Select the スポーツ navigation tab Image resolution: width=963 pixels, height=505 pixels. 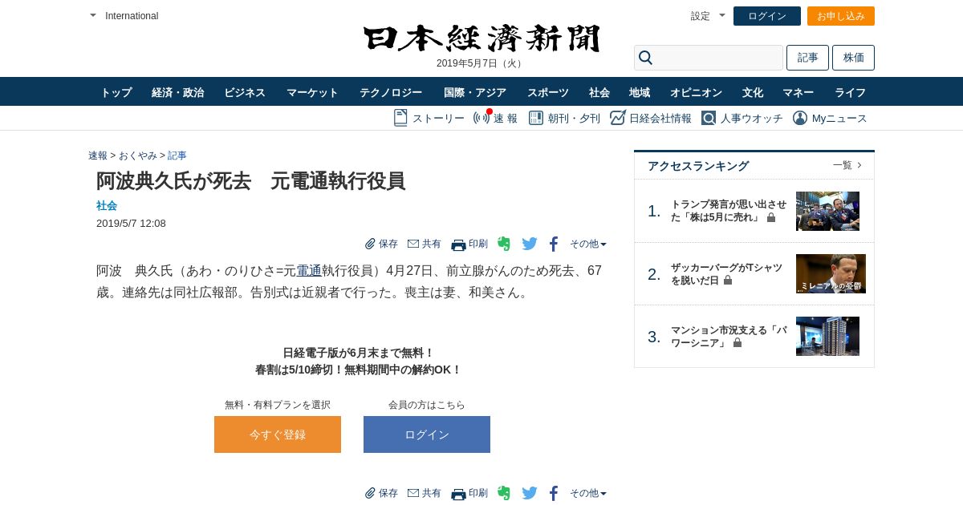pos(548,92)
